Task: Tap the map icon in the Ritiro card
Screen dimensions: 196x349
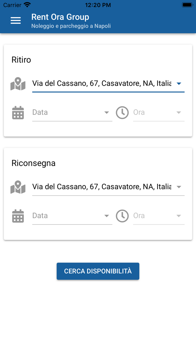Action: pos(18,84)
